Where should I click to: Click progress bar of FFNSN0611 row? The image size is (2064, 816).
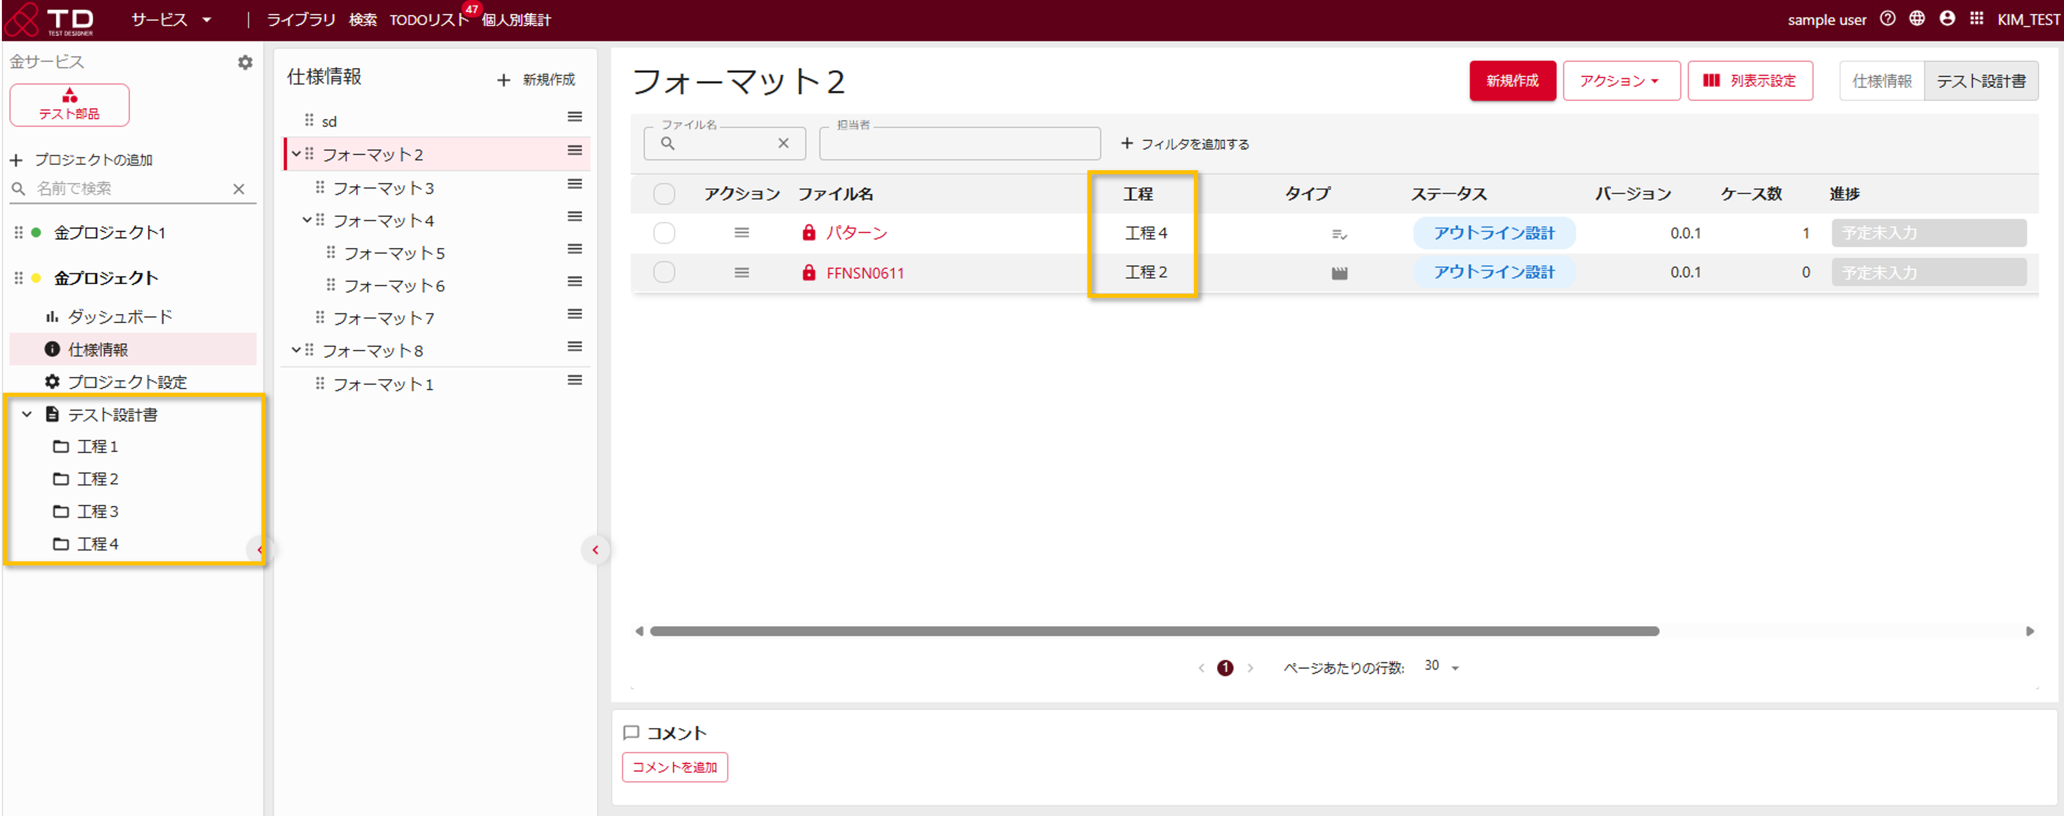click(x=1929, y=272)
